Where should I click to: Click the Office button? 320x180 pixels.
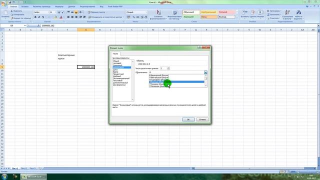coord(3,3)
